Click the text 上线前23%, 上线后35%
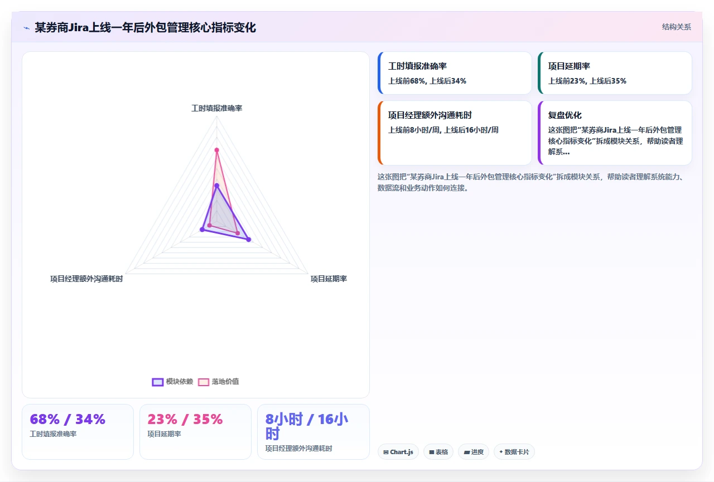 coord(587,81)
